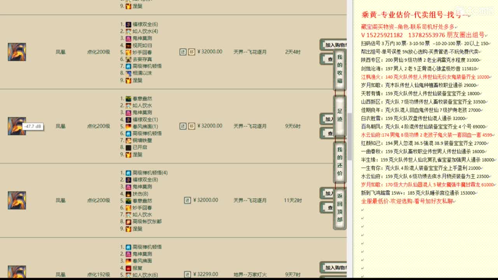This screenshot has width=498, height=280.
Task: Click 加入购物车 for the ¥32299.00 phoenix
Action: click(333, 268)
